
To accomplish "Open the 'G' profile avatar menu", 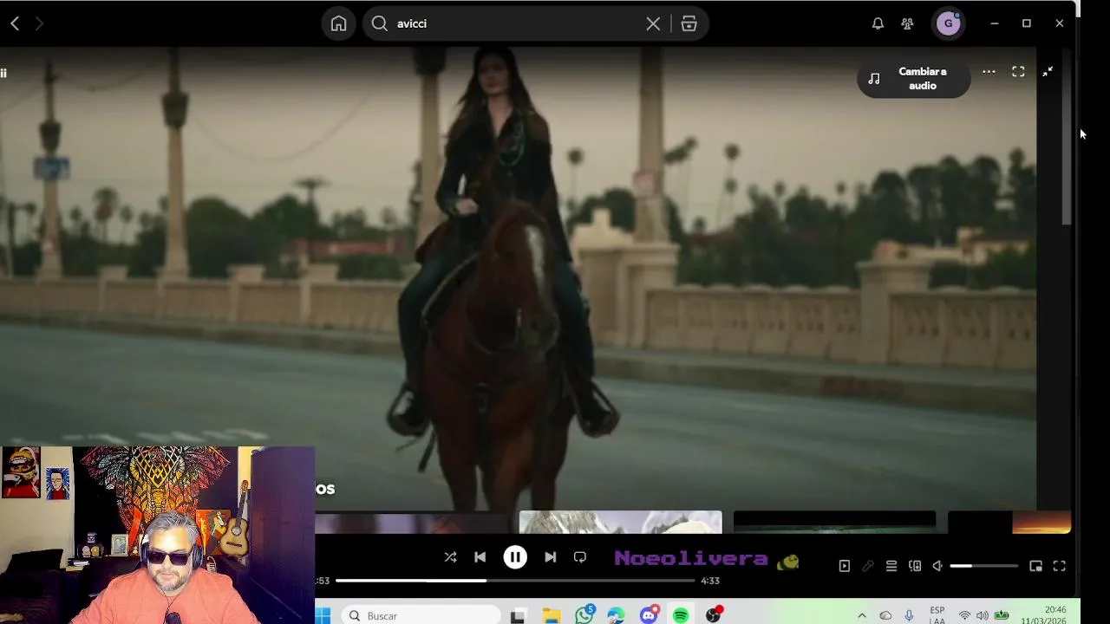I will pos(948,24).
